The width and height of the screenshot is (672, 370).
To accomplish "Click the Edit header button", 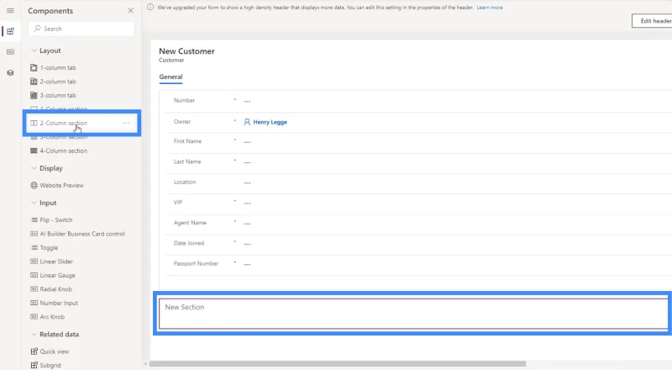I will coord(653,21).
